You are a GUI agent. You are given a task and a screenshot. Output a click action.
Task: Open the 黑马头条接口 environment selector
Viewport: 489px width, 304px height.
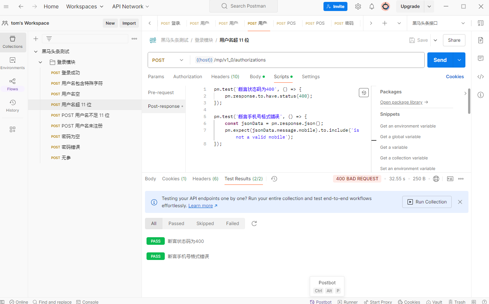(x=439, y=23)
